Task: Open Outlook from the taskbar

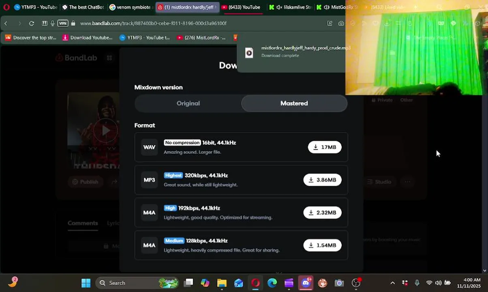Action: (x=238, y=283)
